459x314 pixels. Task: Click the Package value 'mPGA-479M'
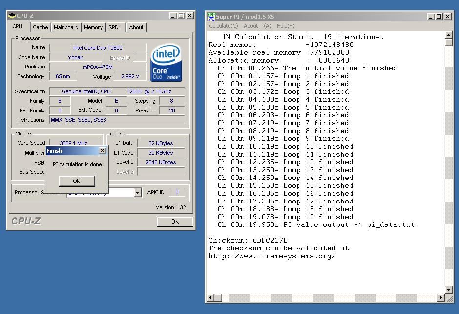pyautogui.click(x=98, y=67)
